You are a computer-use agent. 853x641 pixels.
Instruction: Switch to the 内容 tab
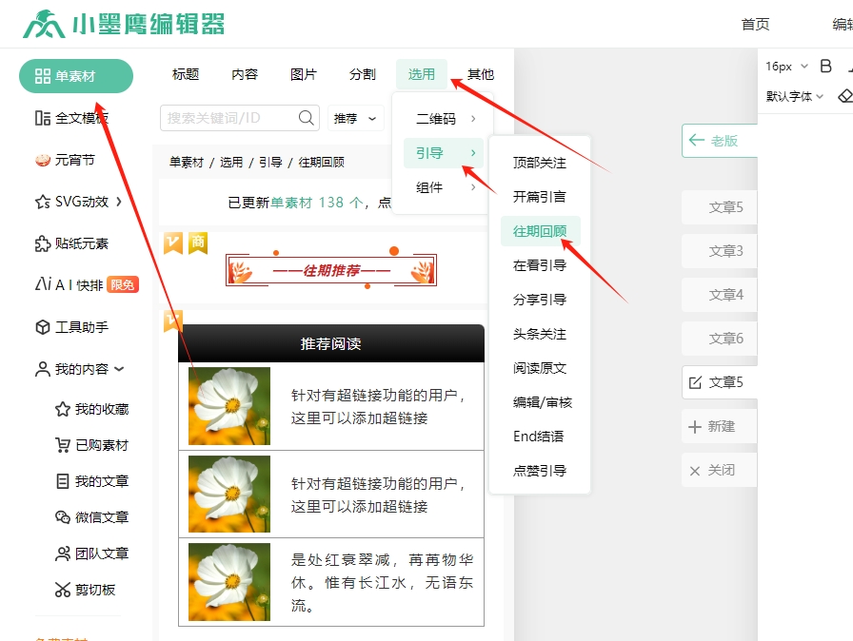[245, 74]
